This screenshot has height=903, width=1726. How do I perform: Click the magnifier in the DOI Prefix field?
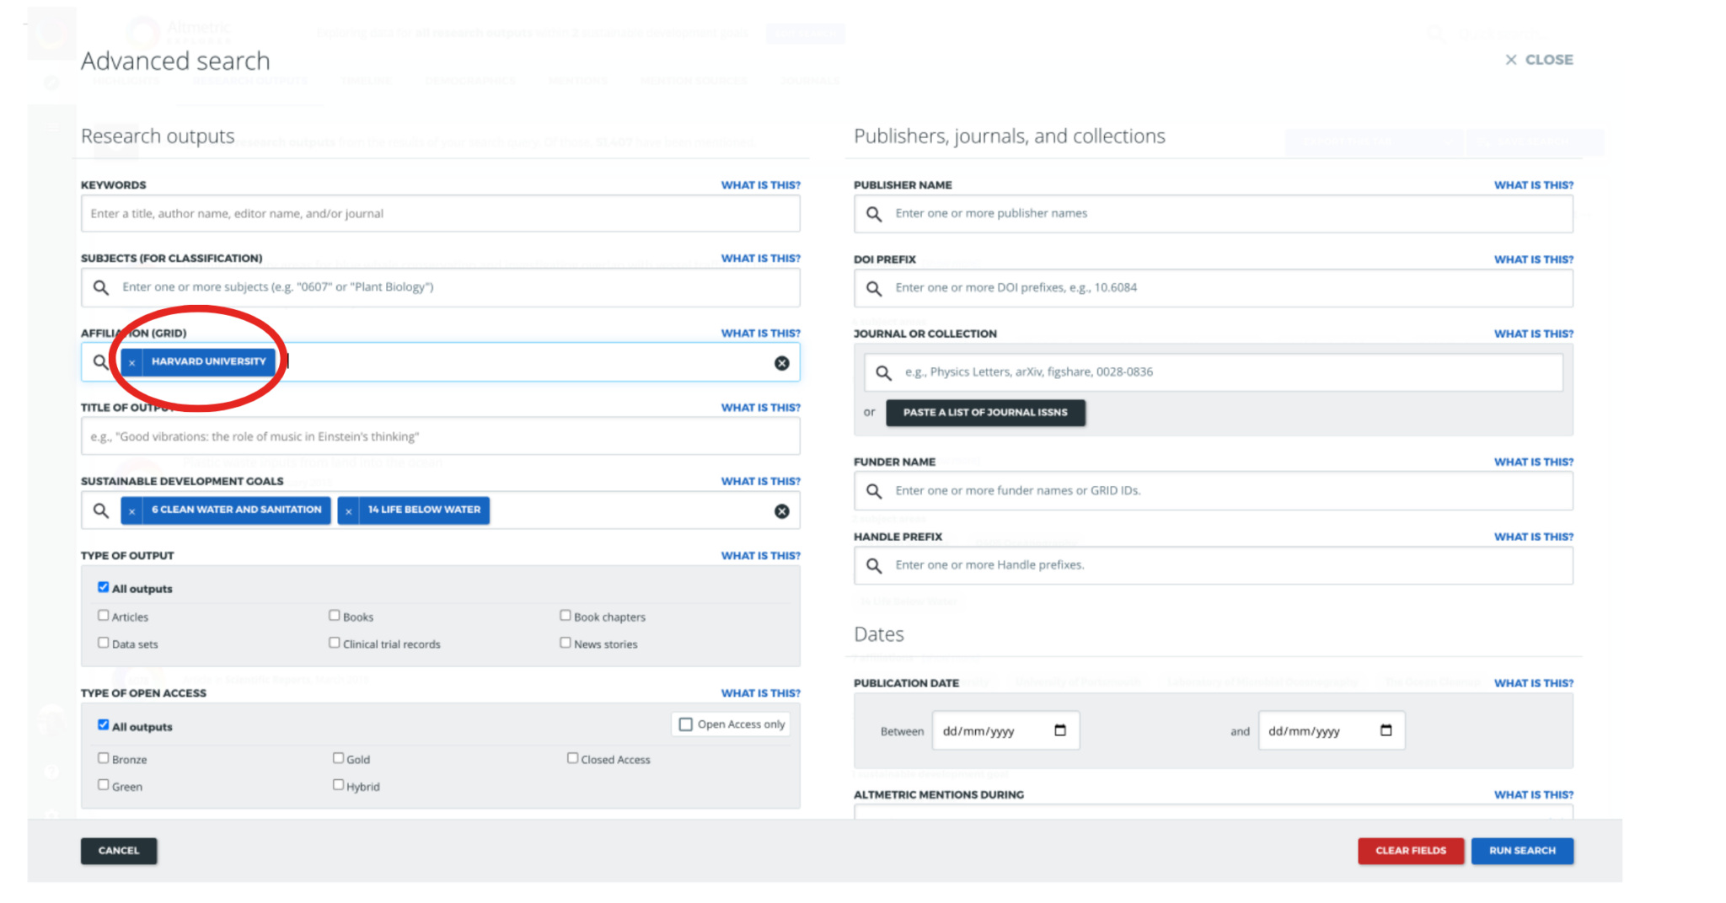pyautogui.click(x=874, y=288)
